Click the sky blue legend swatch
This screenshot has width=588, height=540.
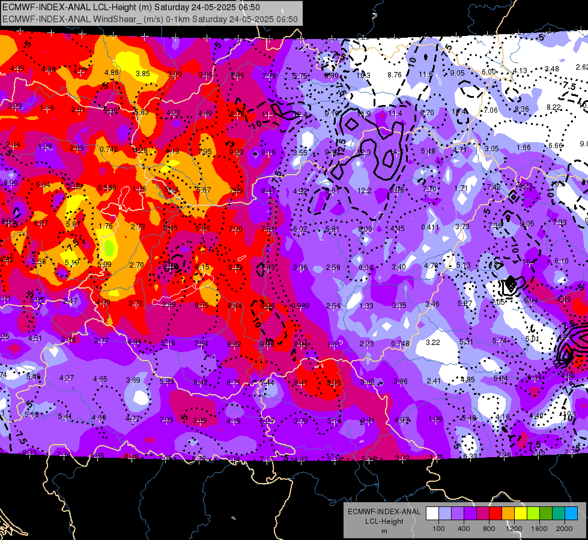tap(571, 514)
